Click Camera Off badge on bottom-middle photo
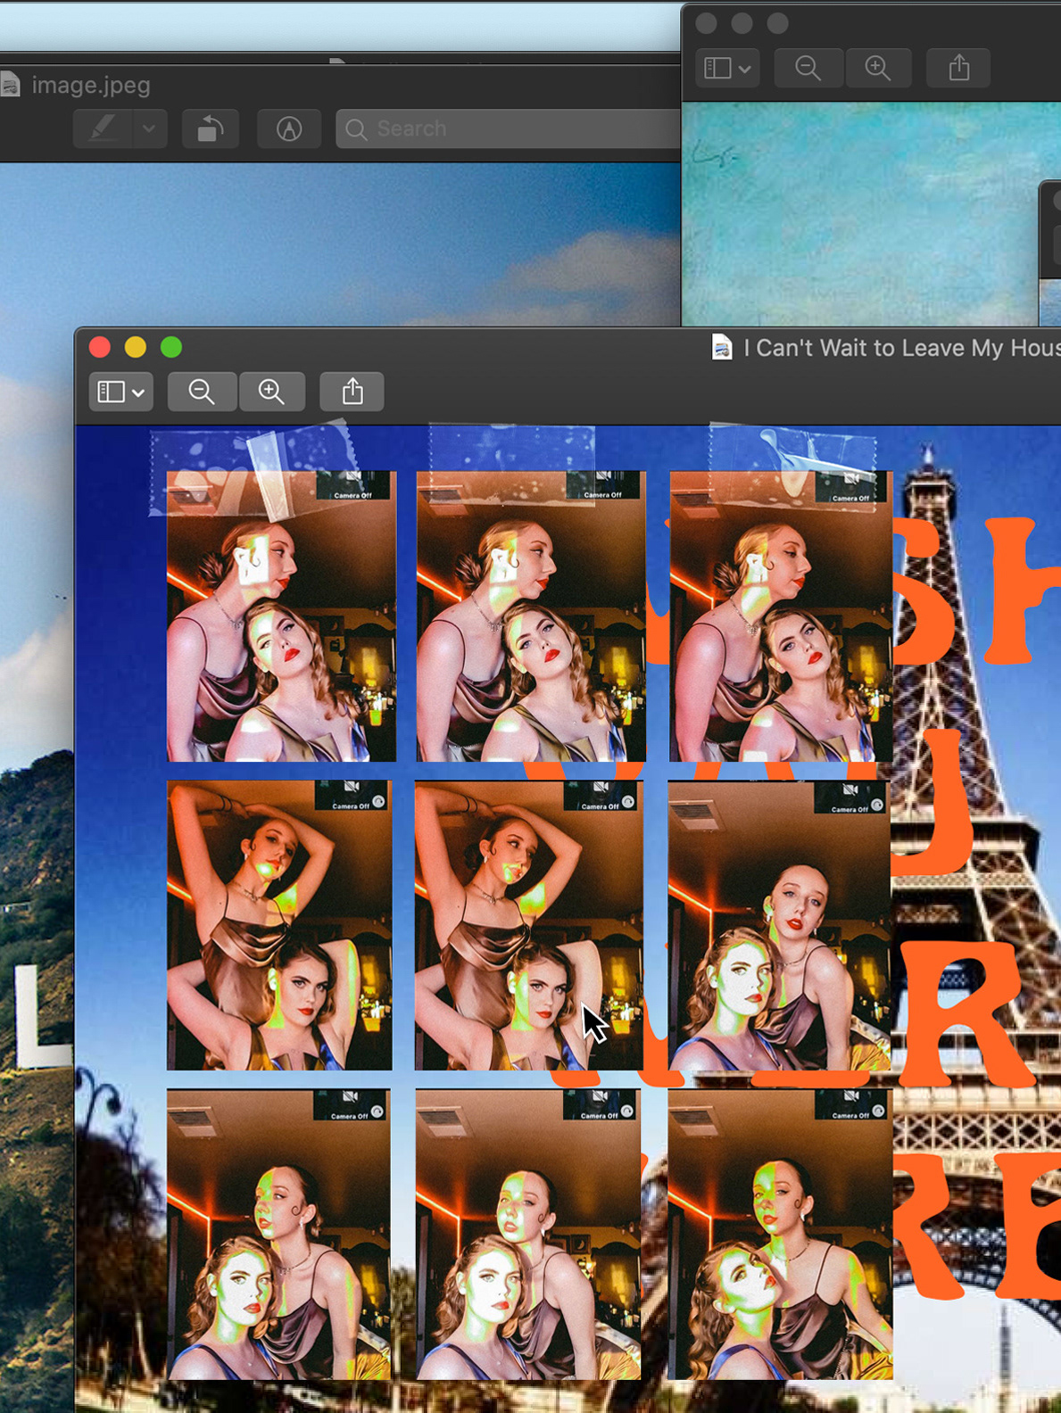The height and width of the screenshot is (1413, 1061). pyautogui.click(x=601, y=1105)
